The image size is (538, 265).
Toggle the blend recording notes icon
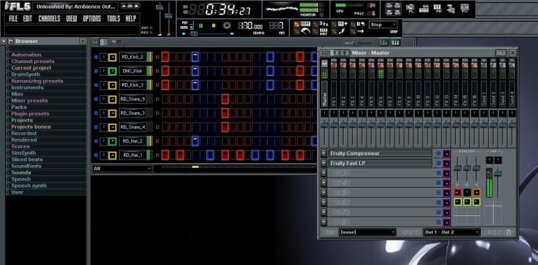342,24
